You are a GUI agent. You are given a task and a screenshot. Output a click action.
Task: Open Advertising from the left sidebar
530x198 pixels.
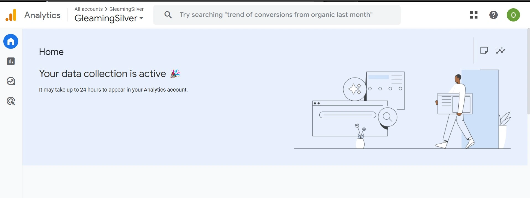[x=11, y=101]
